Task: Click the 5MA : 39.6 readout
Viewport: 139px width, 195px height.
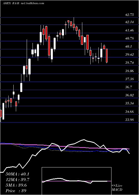Action: pos(16,185)
